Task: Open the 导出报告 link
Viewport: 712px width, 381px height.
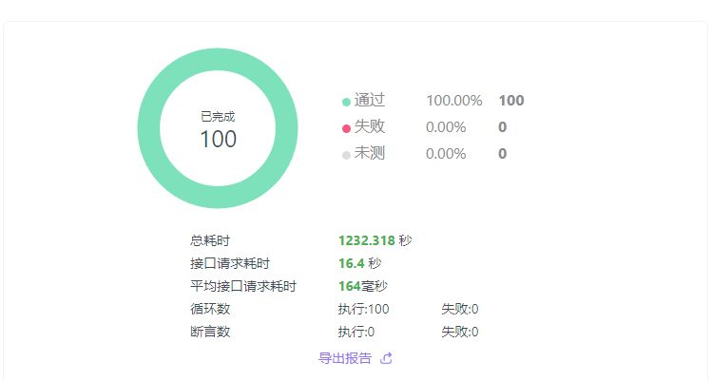Action: pos(344,358)
